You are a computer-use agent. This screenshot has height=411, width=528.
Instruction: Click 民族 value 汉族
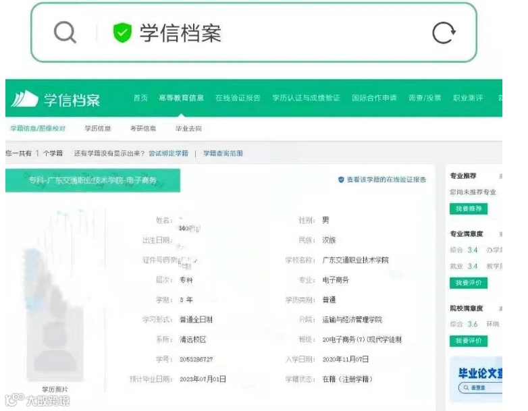tap(329, 240)
